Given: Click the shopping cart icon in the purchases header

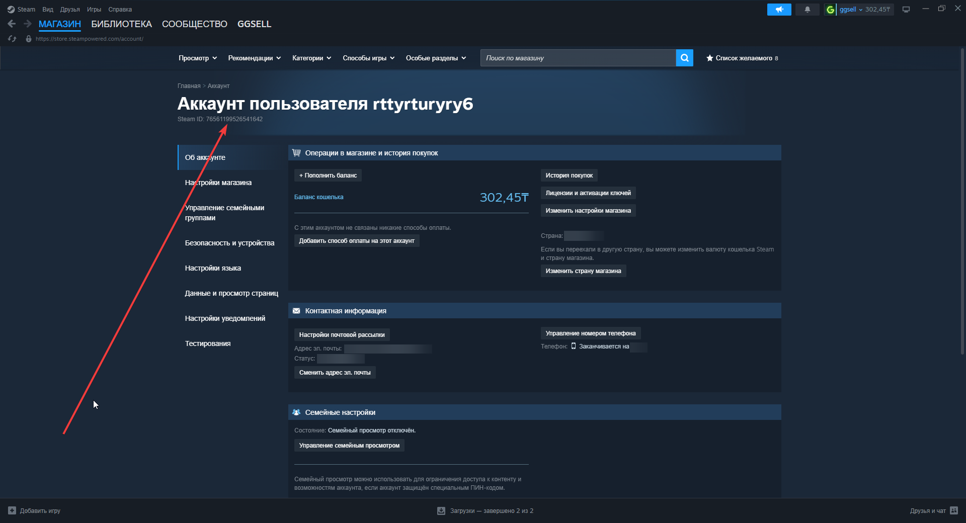Looking at the screenshot, I should (x=296, y=153).
